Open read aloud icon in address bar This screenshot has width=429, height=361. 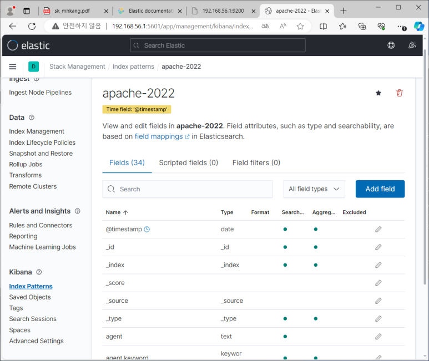point(283,26)
